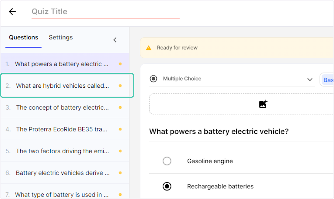
Task: Open the Multiple Choice question type dropdown
Action: click(x=310, y=80)
